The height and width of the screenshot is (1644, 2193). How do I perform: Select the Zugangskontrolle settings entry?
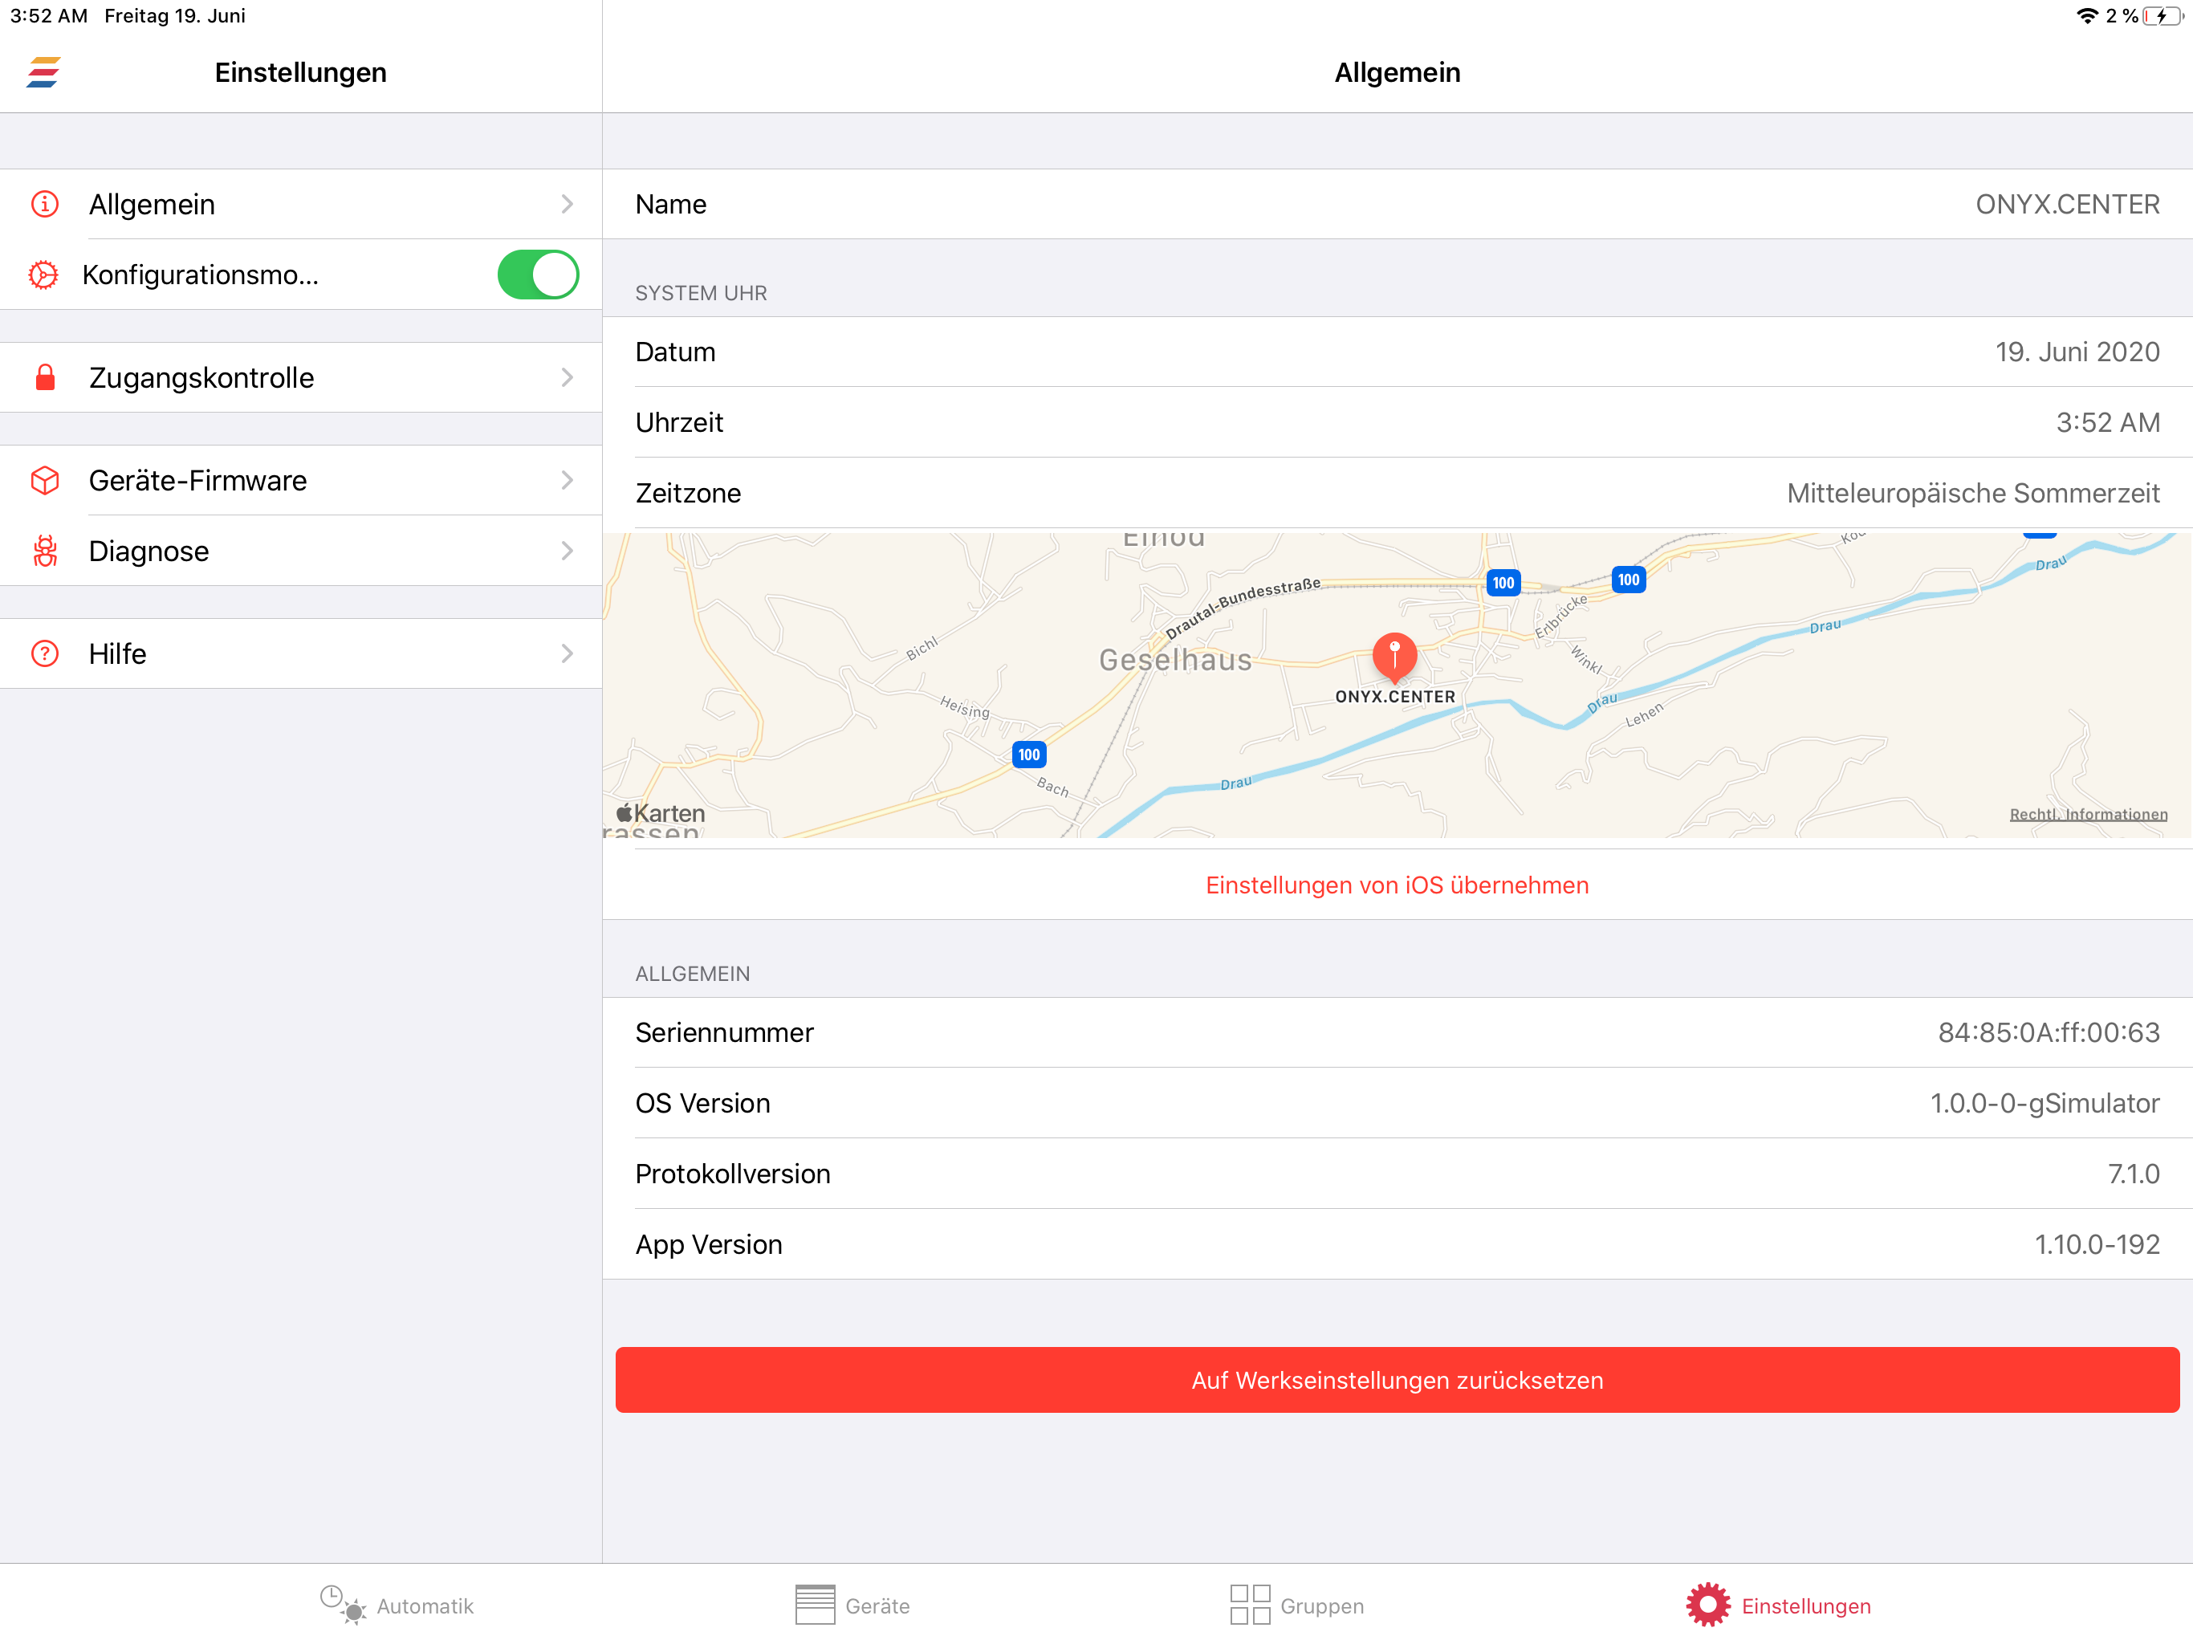[x=301, y=378]
